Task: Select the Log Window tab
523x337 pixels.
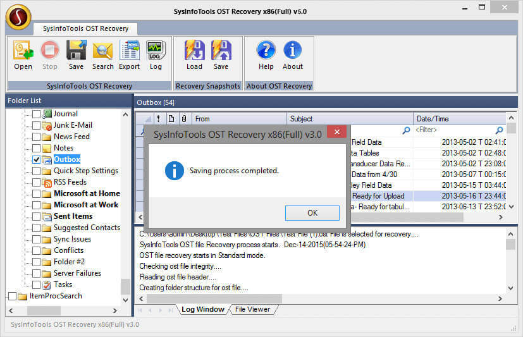Action: [202, 309]
